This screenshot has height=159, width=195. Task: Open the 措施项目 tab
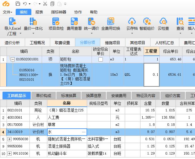pos(113,43)
